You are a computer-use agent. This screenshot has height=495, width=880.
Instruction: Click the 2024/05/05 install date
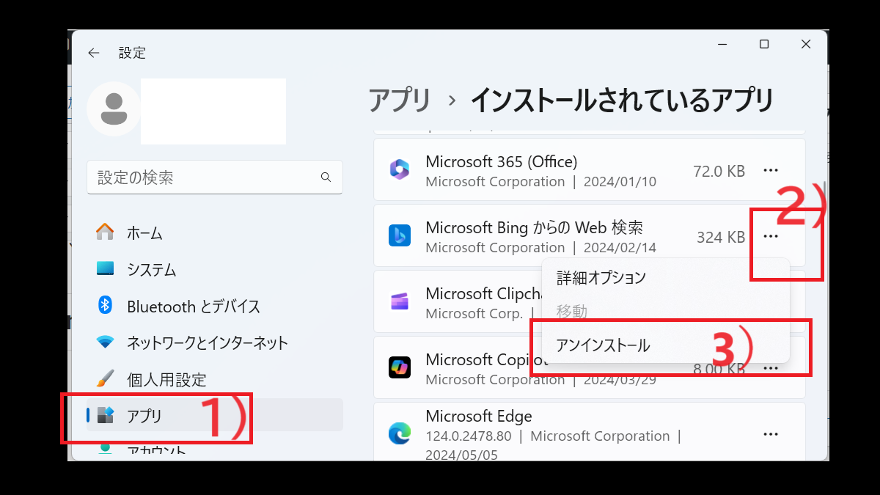point(461,455)
